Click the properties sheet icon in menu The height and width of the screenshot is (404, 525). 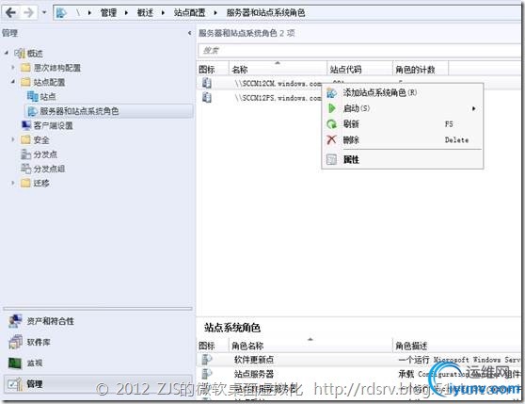[x=331, y=159]
